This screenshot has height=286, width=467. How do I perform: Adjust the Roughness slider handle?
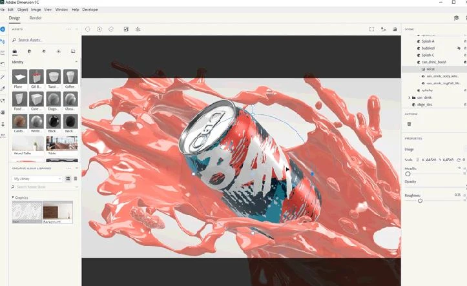(420, 201)
